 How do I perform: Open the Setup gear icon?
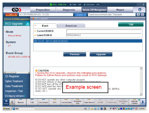coord(6,102)
